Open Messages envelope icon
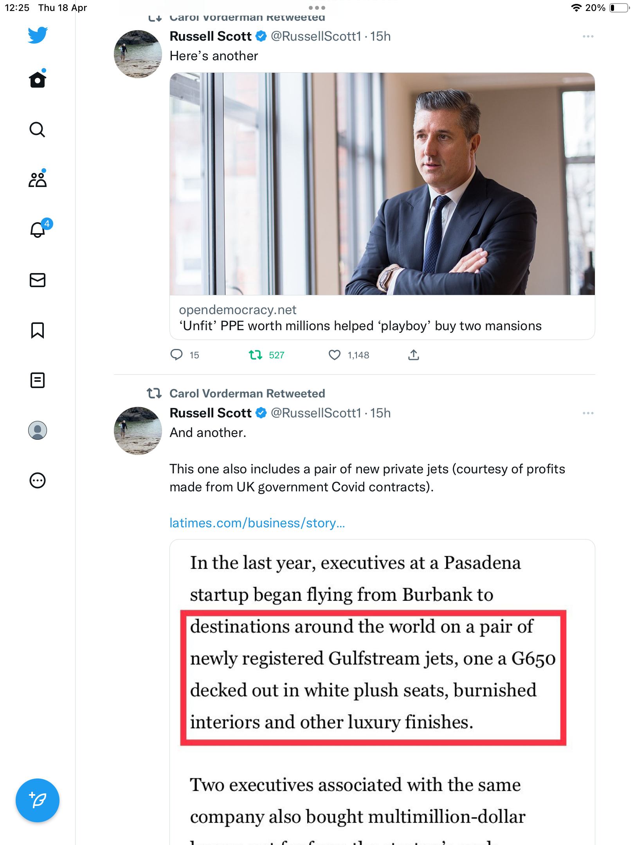This screenshot has width=634, height=845. [x=38, y=280]
